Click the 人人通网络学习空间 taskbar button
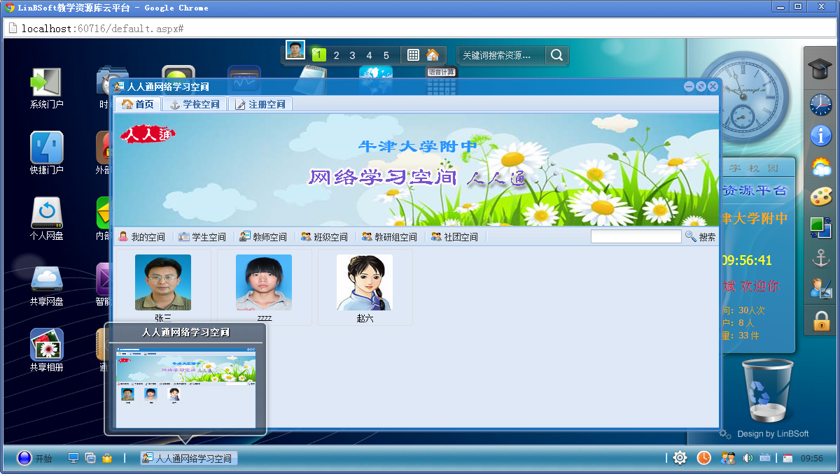Image resolution: width=840 pixels, height=474 pixels. [x=188, y=459]
